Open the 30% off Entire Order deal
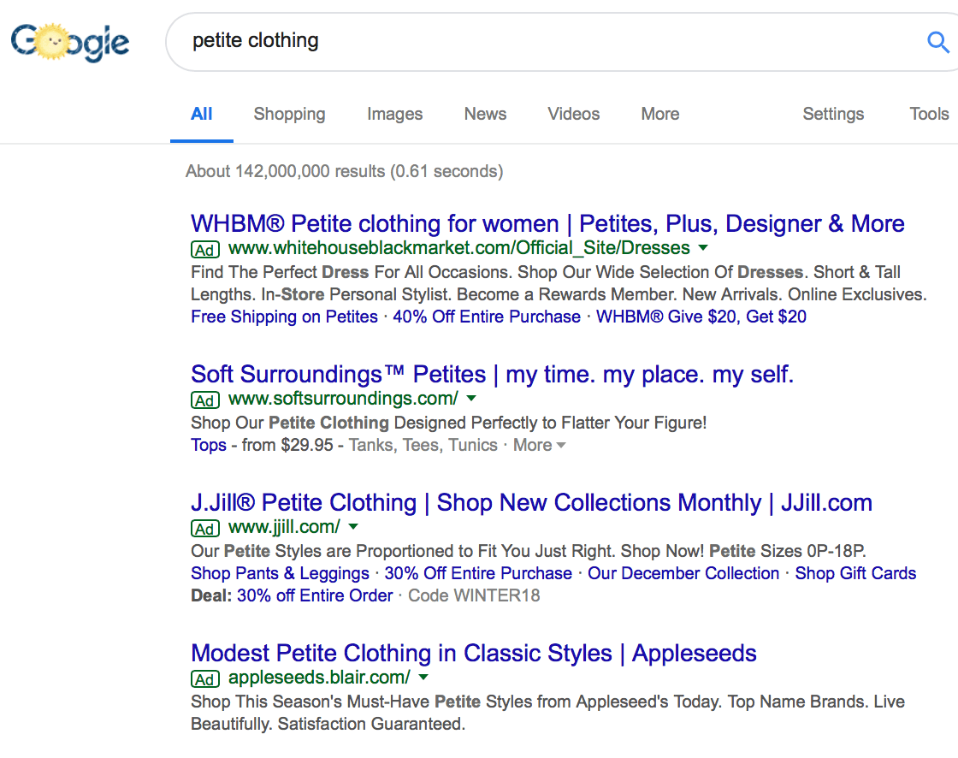The width and height of the screenshot is (958, 758). point(315,595)
